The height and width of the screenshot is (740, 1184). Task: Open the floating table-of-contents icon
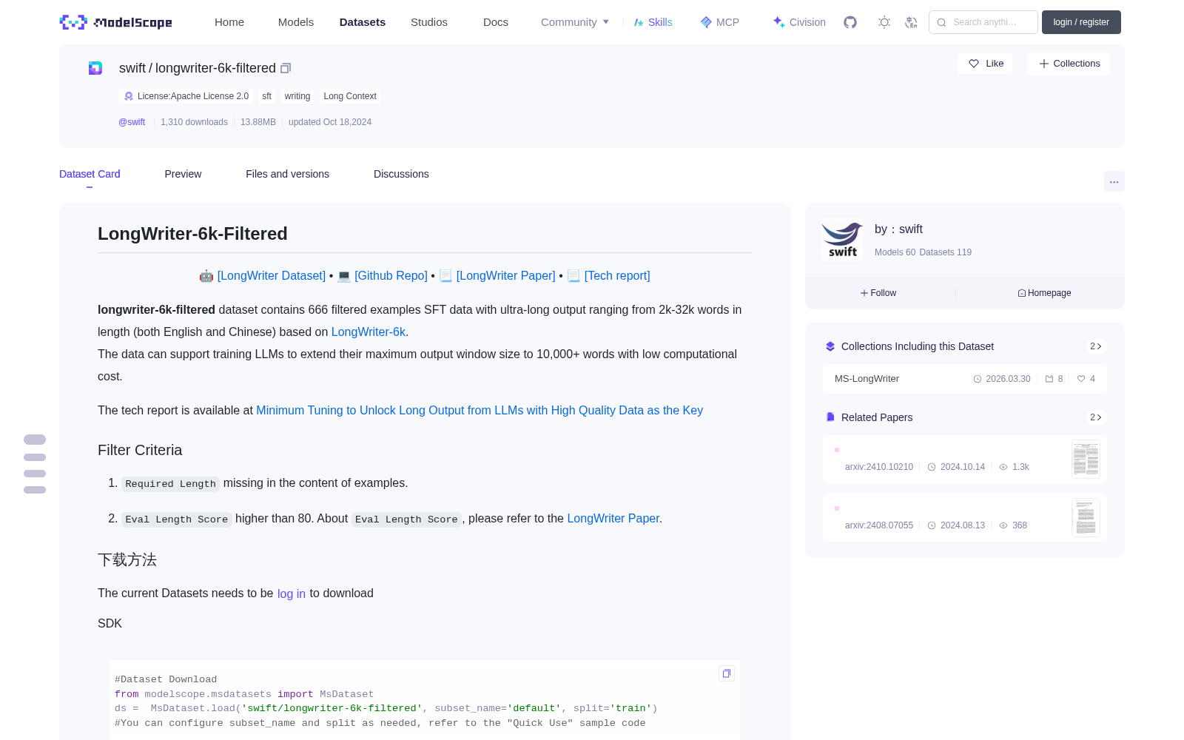(x=35, y=464)
